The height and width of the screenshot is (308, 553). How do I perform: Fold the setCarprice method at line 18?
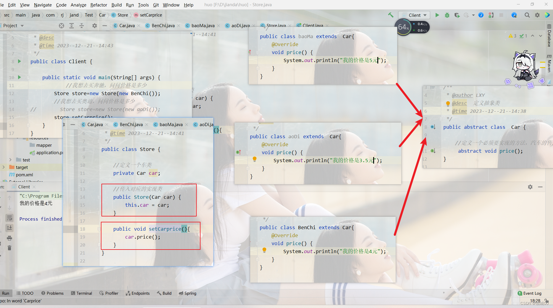coord(99,229)
